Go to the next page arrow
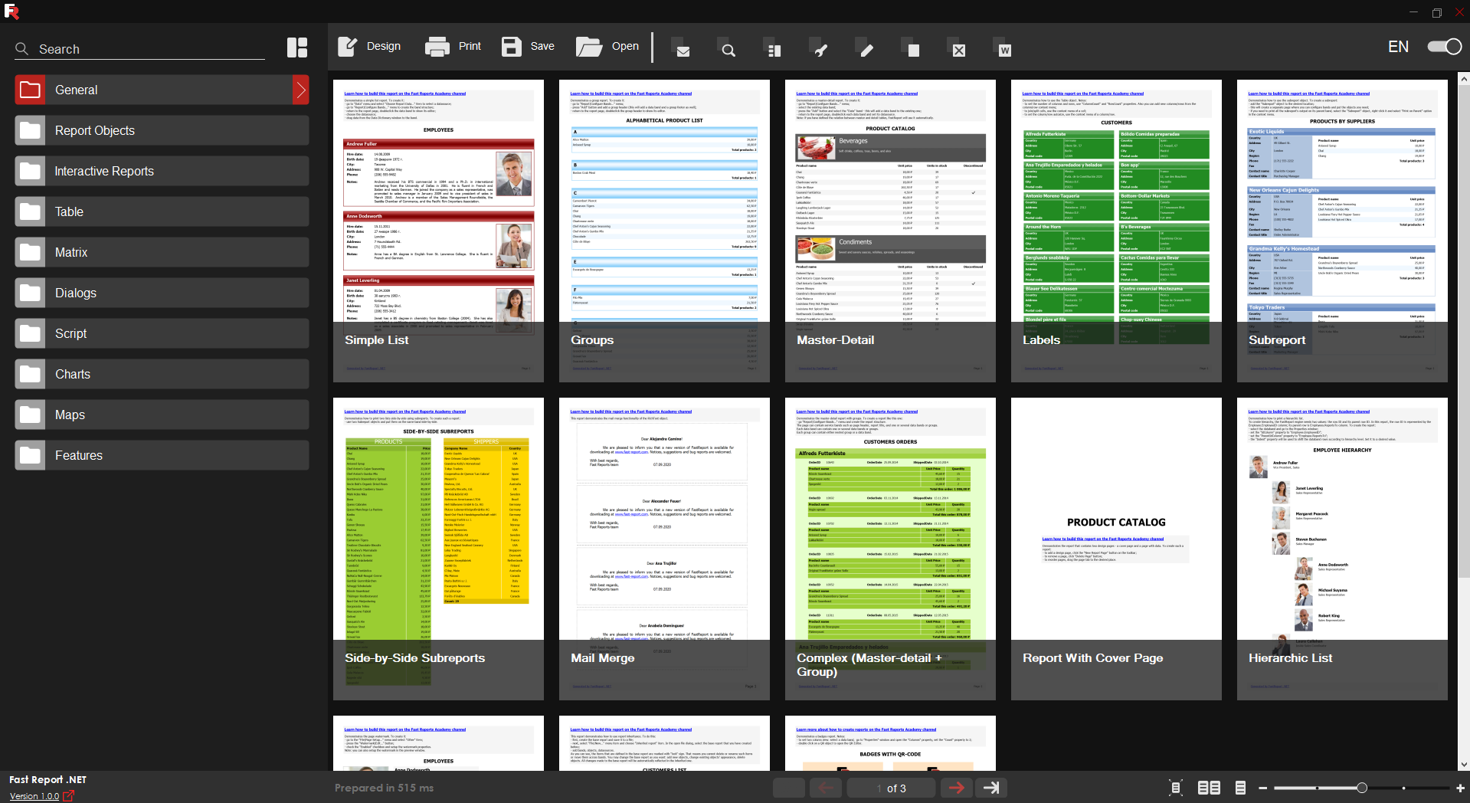The width and height of the screenshot is (1470, 803). [957, 788]
